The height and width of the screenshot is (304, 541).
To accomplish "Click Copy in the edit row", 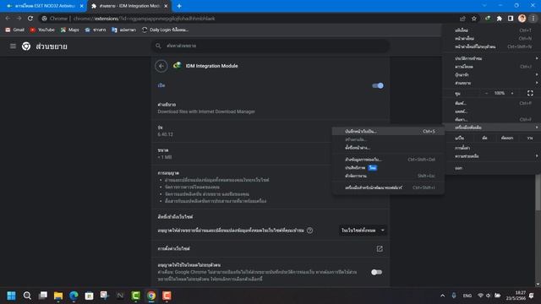I will coord(507,138).
